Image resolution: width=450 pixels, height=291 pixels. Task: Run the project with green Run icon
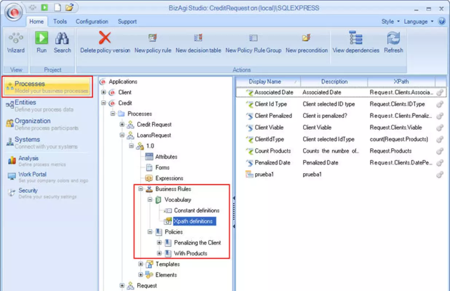point(42,38)
